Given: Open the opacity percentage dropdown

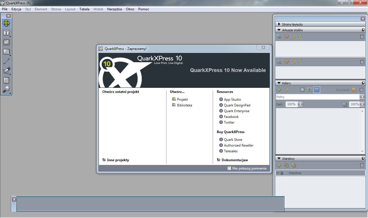Looking at the screenshot, I should (x=362, y=104).
